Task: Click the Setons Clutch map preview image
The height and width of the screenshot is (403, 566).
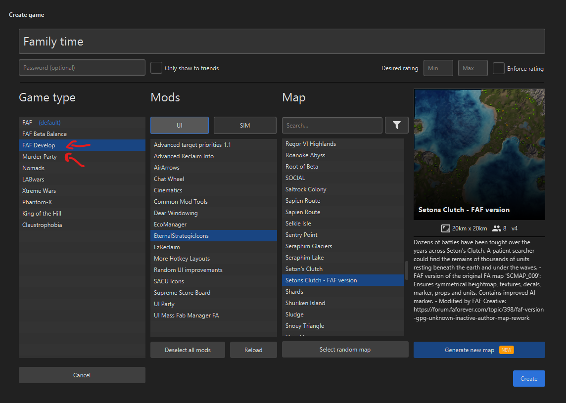Action: coord(479,154)
